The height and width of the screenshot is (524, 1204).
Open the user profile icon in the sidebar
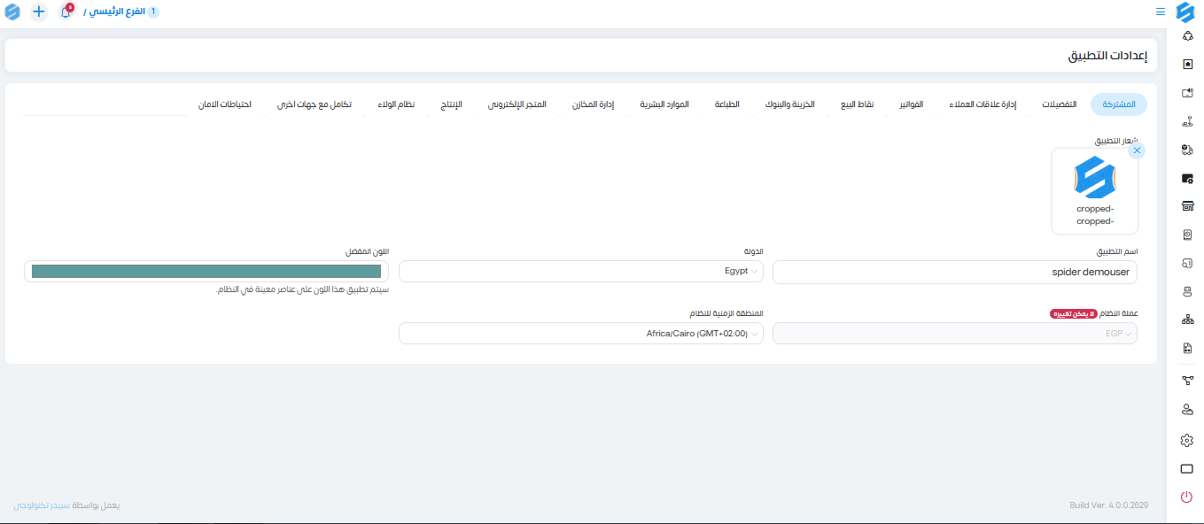coord(1187,410)
